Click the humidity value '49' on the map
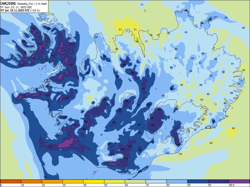 (137, 41)
